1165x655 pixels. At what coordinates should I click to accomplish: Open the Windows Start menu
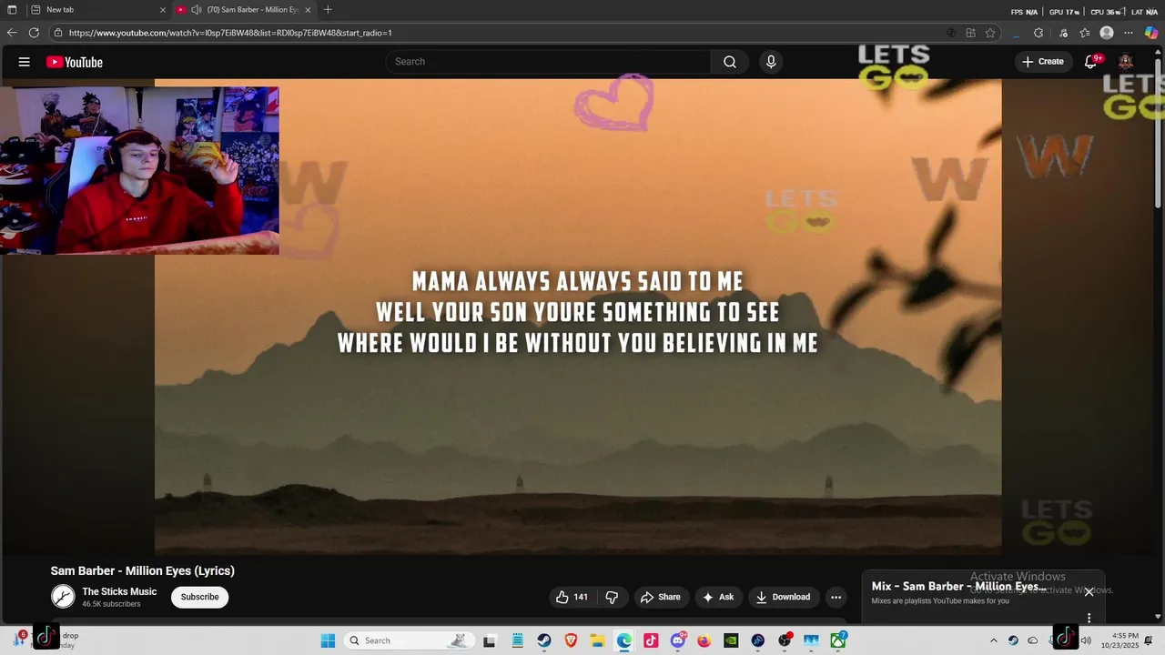click(329, 640)
